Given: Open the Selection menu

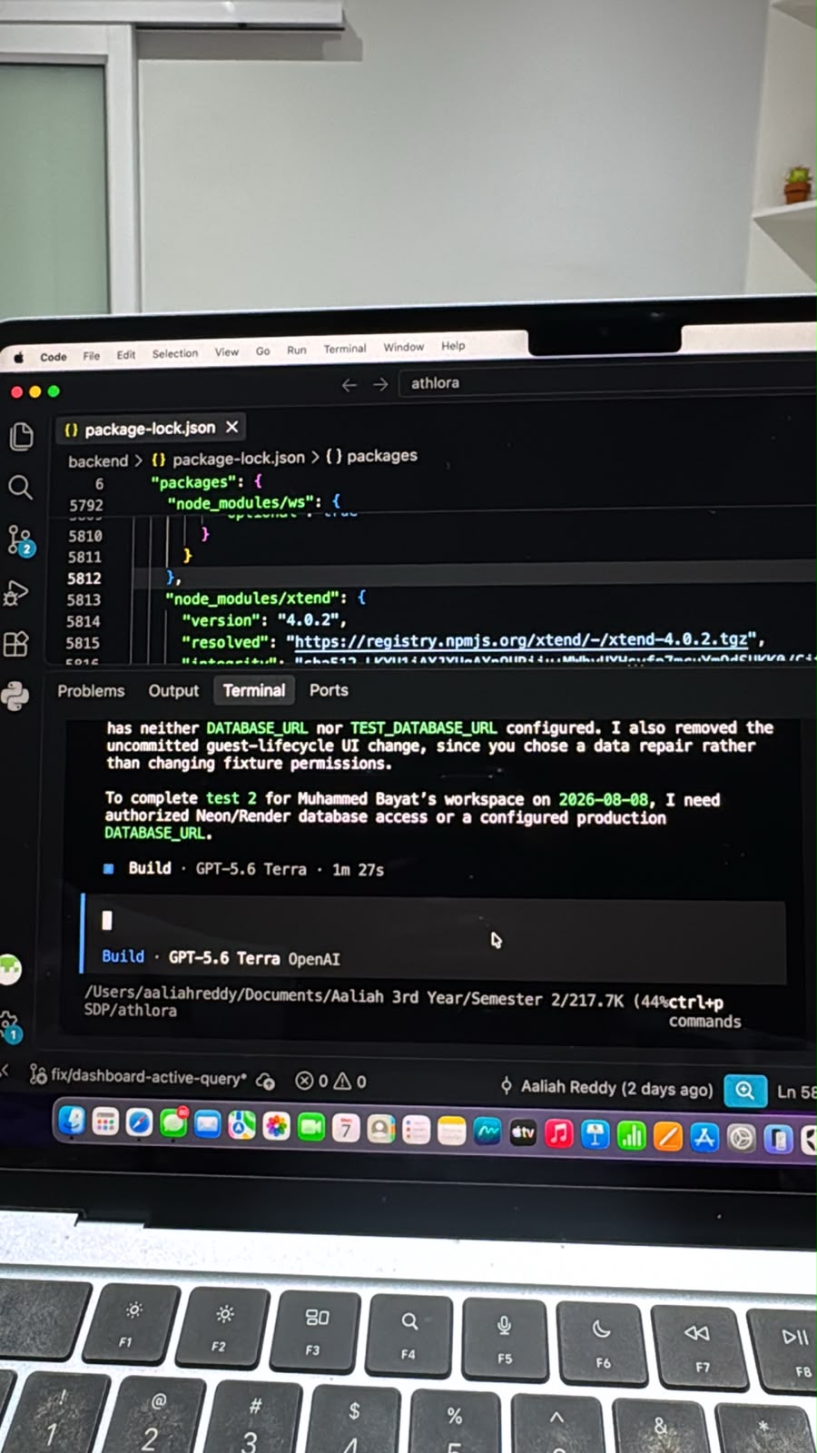Looking at the screenshot, I should click(175, 353).
